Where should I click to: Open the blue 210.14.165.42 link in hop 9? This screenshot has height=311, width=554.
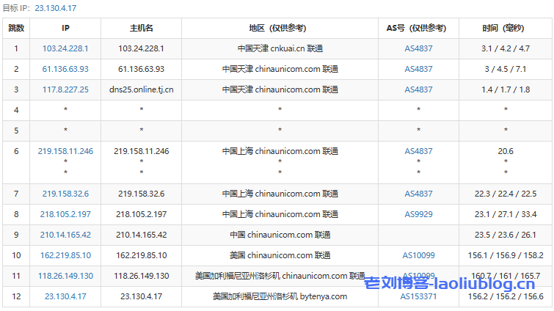[65, 235]
